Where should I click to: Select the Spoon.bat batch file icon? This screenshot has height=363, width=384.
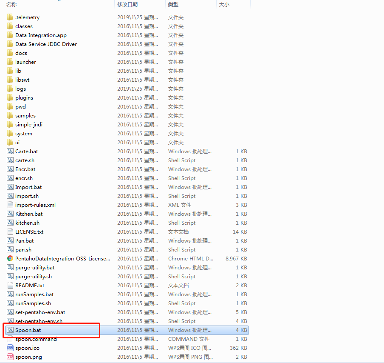10,330
